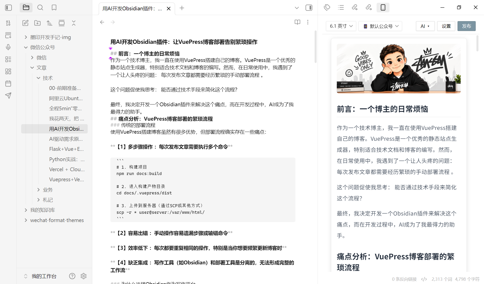The width and height of the screenshot is (484, 284).
Task: Open the 我的工作台 vault switcher
Action: (x=40, y=276)
